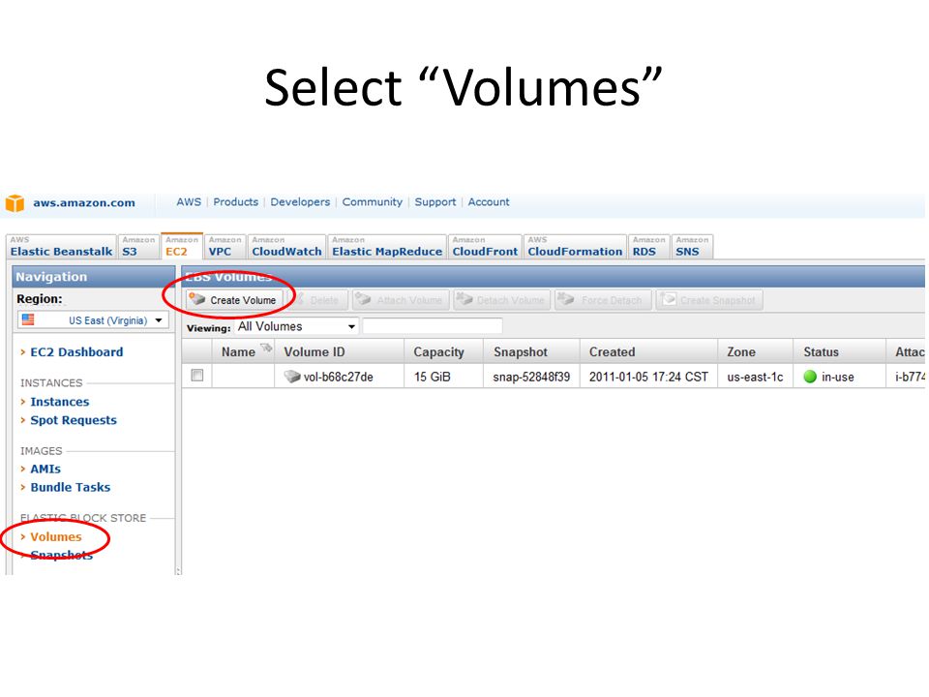
Task: Sort by the Snapshot column header
Action: tap(531, 351)
